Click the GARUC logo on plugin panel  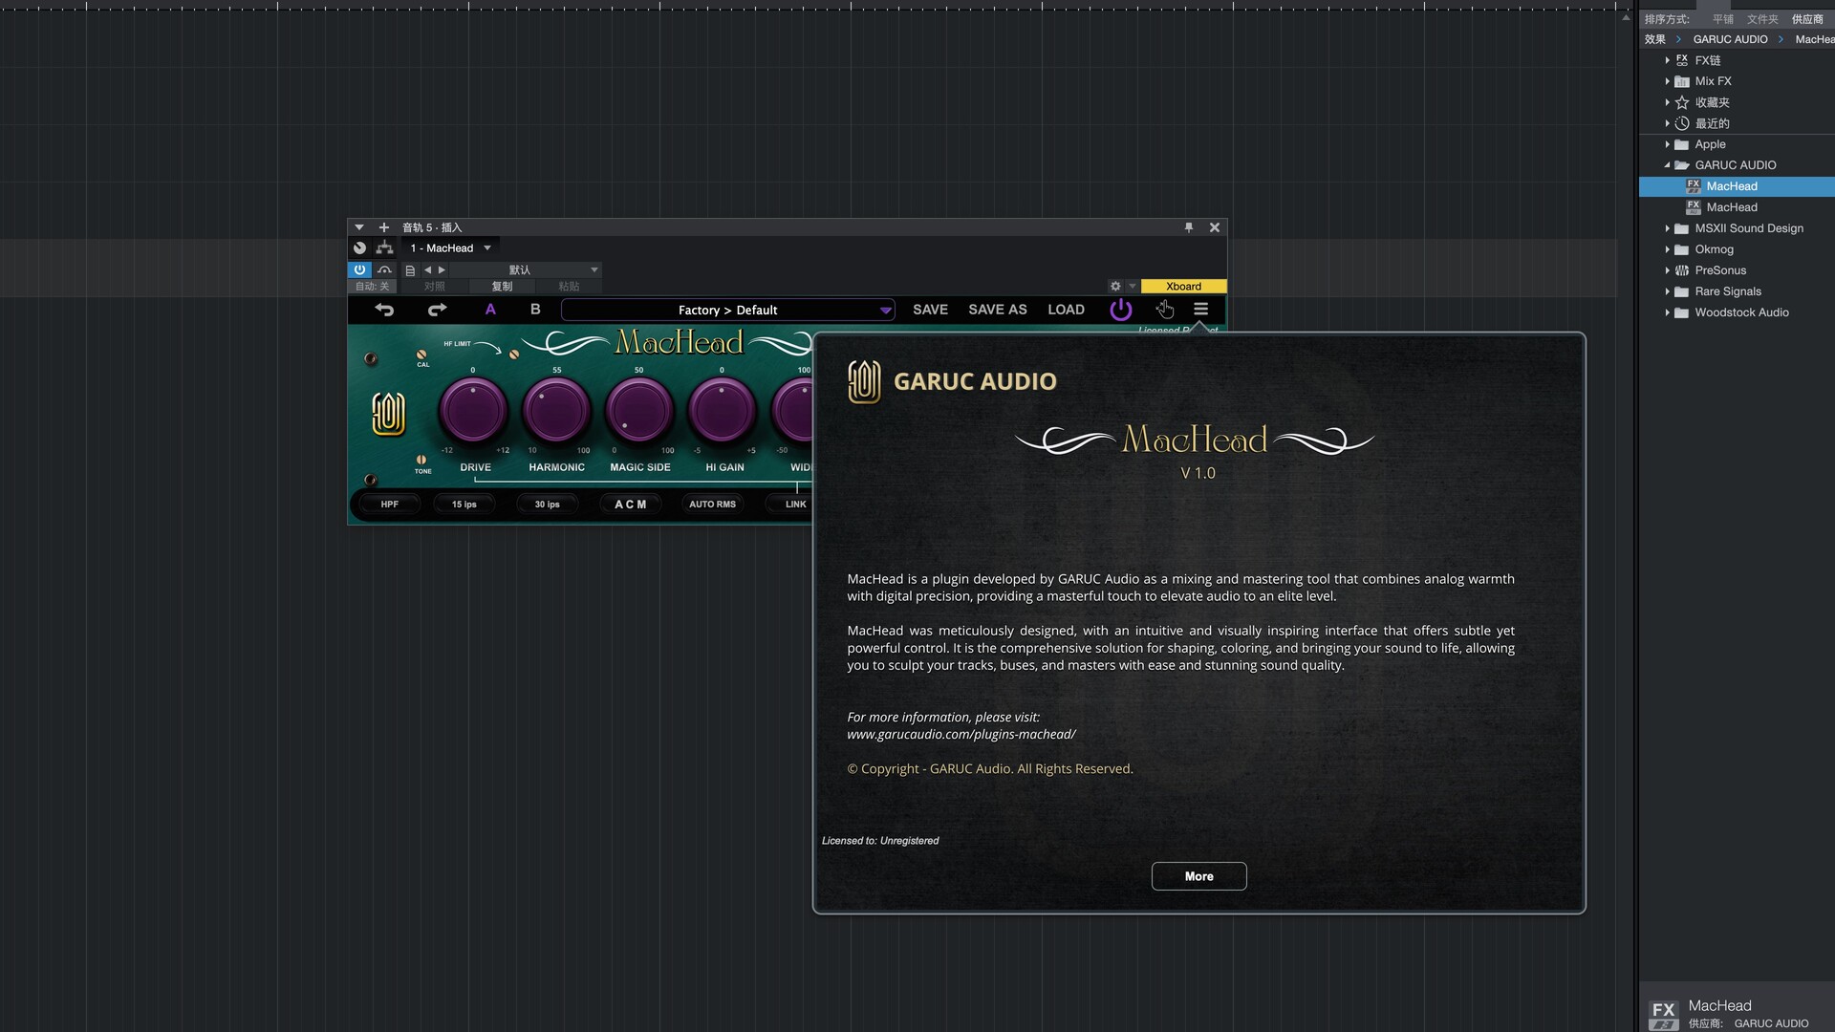(388, 414)
